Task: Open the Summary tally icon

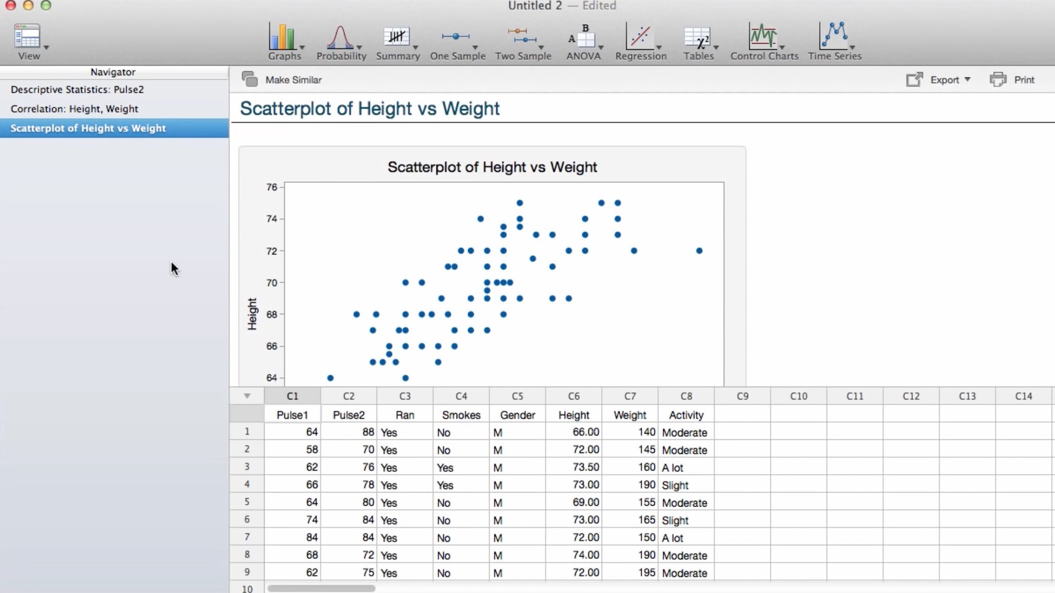Action: 396,37
